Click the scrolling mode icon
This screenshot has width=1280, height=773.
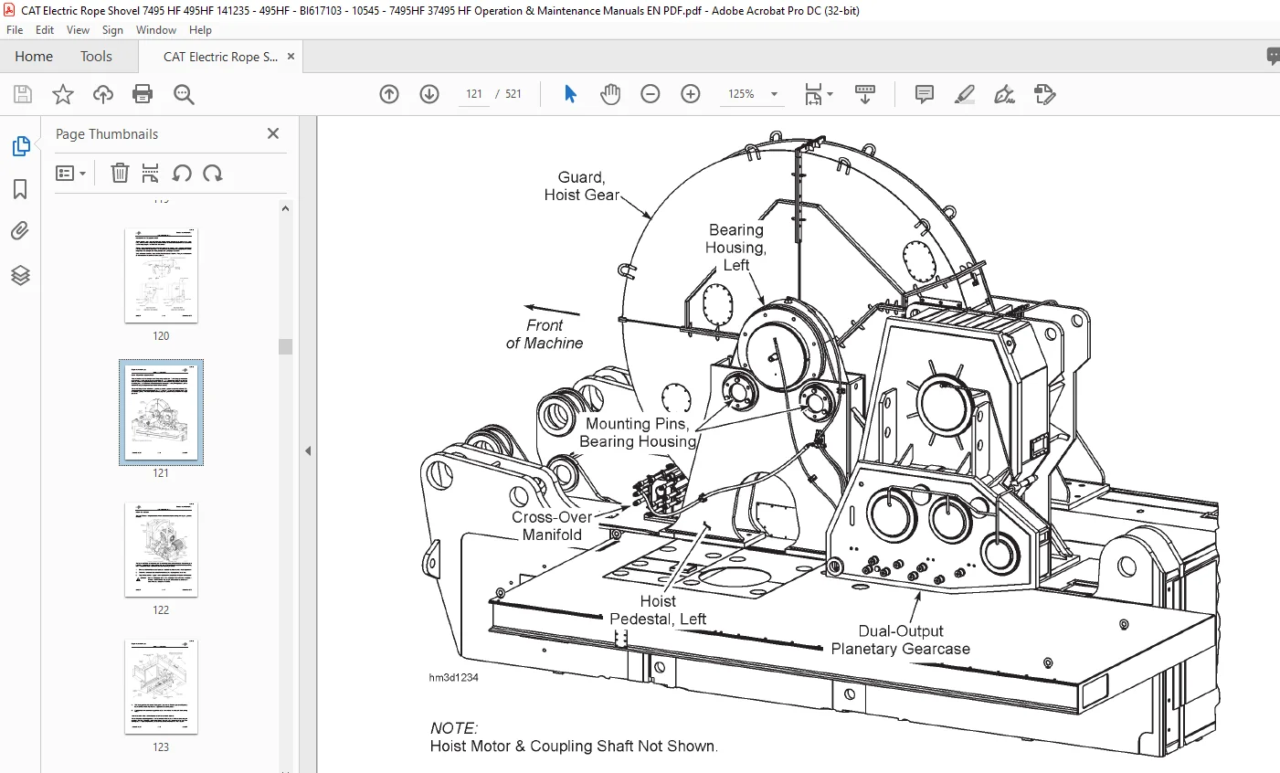(x=865, y=94)
